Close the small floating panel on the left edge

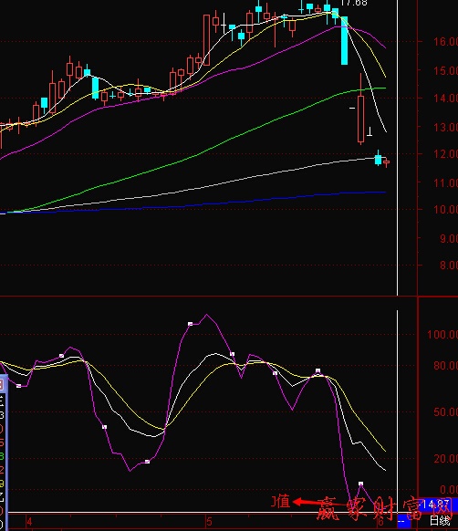1,384
